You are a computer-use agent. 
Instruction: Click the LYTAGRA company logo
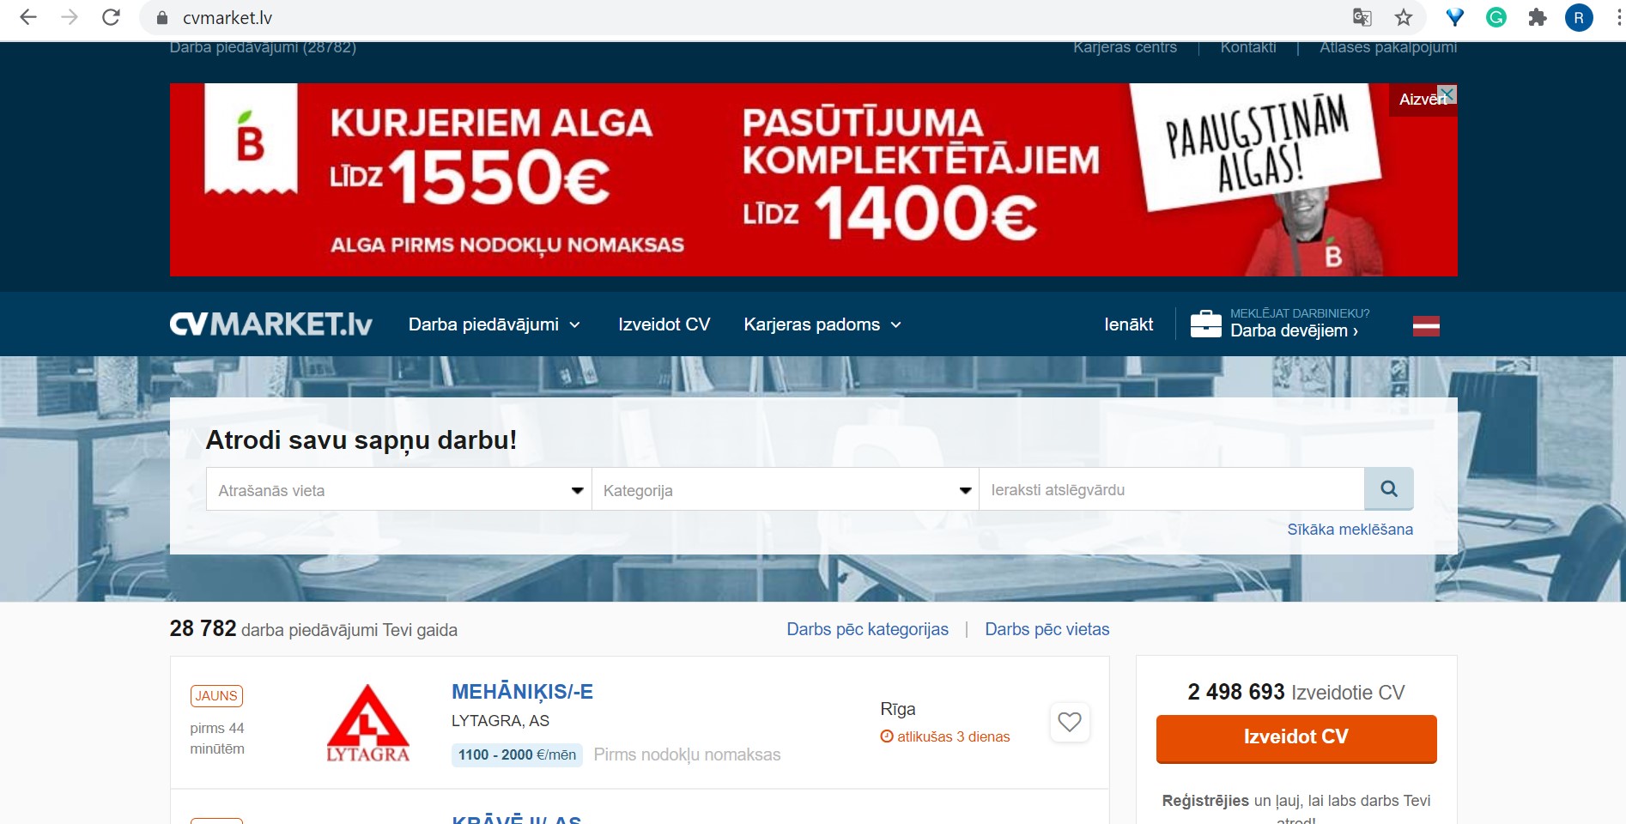tap(368, 723)
